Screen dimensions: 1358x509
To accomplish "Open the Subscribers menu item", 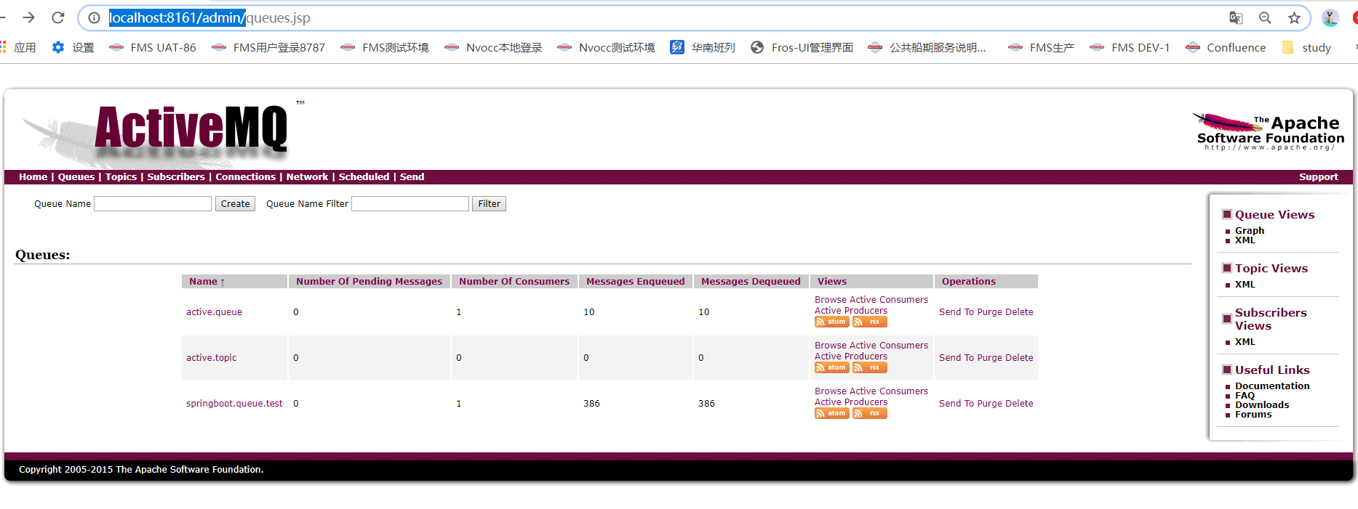I will pyautogui.click(x=176, y=176).
